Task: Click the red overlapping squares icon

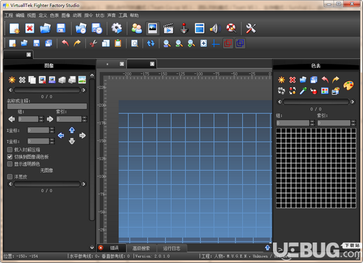Action: [228, 43]
